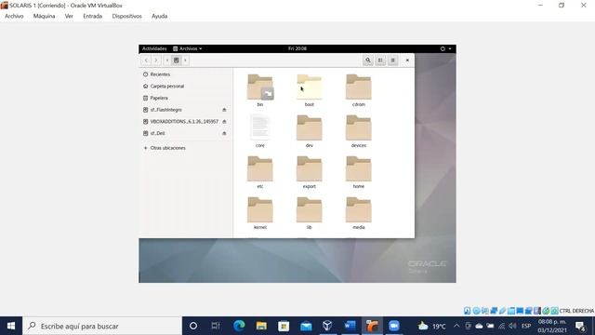Screen dimensions: 595x335
Task: Select the dev folder
Action: [x=310, y=131]
